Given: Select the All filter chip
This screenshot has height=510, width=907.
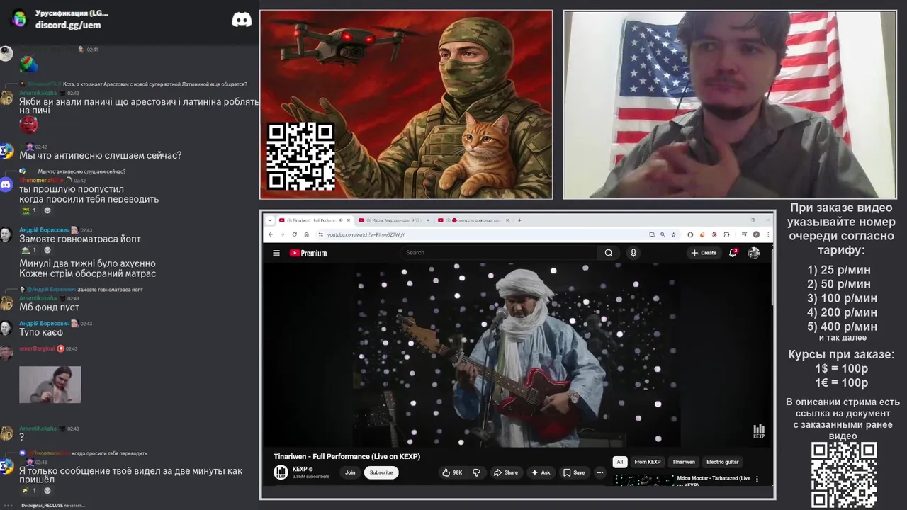Looking at the screenshot, I should point(620,462).
